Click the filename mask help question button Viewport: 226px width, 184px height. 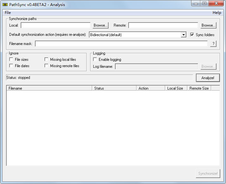tap(213, 44)
